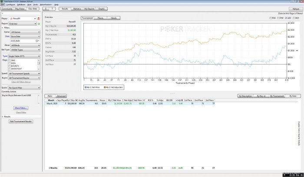
Task: Open the Hud menu
Action: point(29,4)
